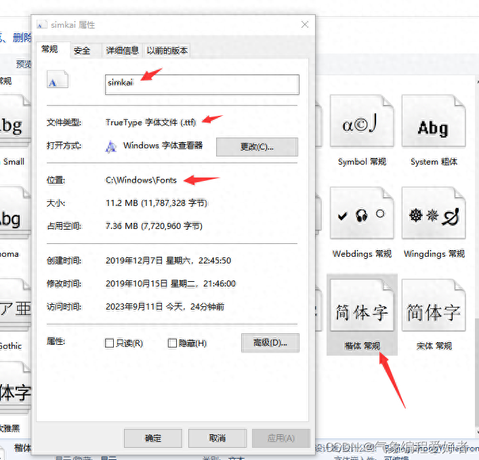Toggle the 隐藏(H) checkbox
This screenshot has height=460, width=479.
(172, 343)
